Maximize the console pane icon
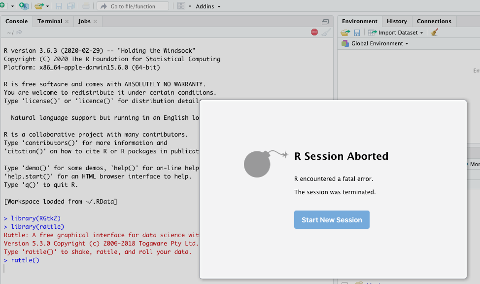 tap(325, 22)
